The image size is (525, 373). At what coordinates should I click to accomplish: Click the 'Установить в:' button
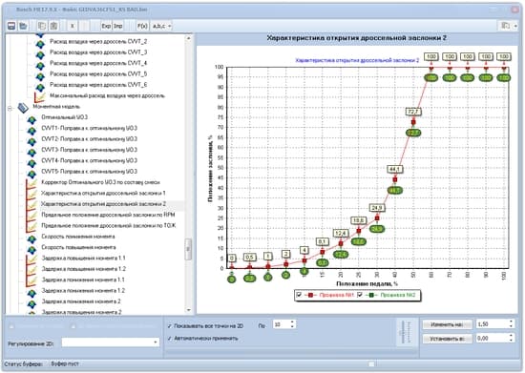(447, 339)
